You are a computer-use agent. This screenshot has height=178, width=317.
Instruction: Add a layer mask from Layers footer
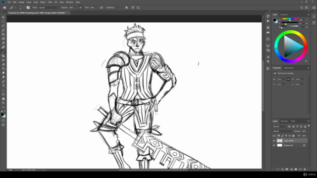click(x=287, y=169)
